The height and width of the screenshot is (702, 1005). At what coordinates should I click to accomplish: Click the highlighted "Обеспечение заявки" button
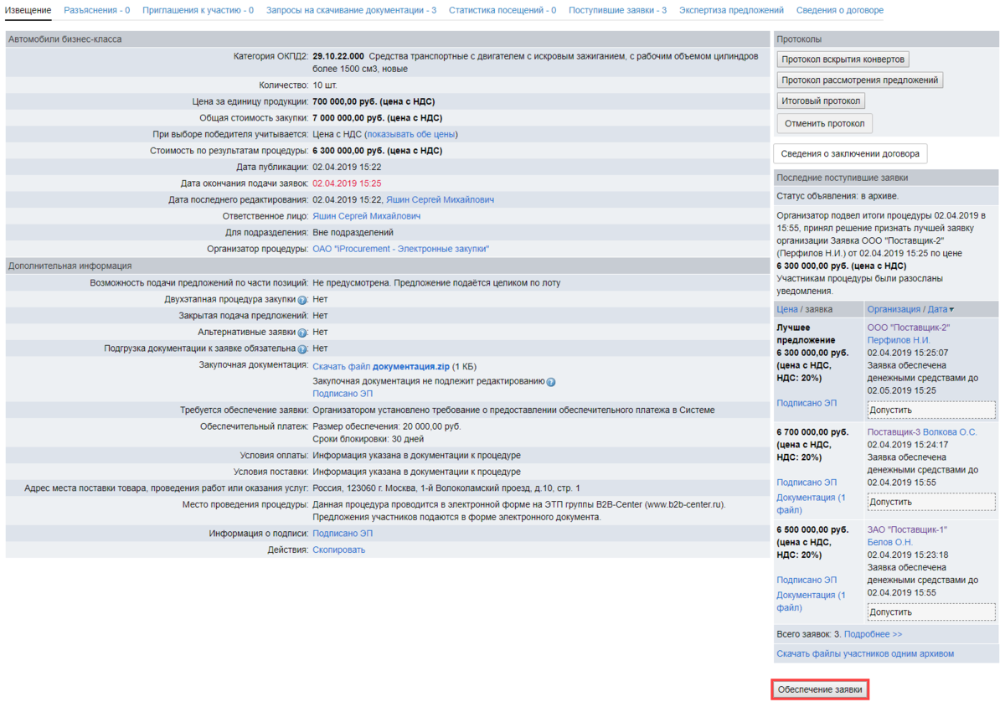pyautogui.click(x=819, y=689)
